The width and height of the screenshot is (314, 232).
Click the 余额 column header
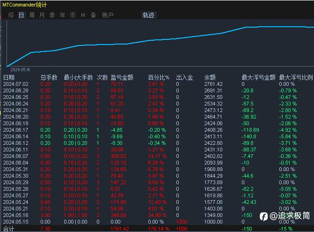210,77
